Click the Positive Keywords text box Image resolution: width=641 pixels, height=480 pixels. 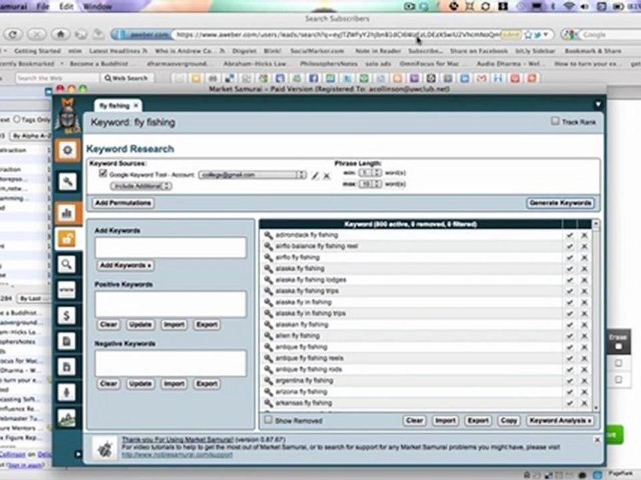[x=171, y=304]
